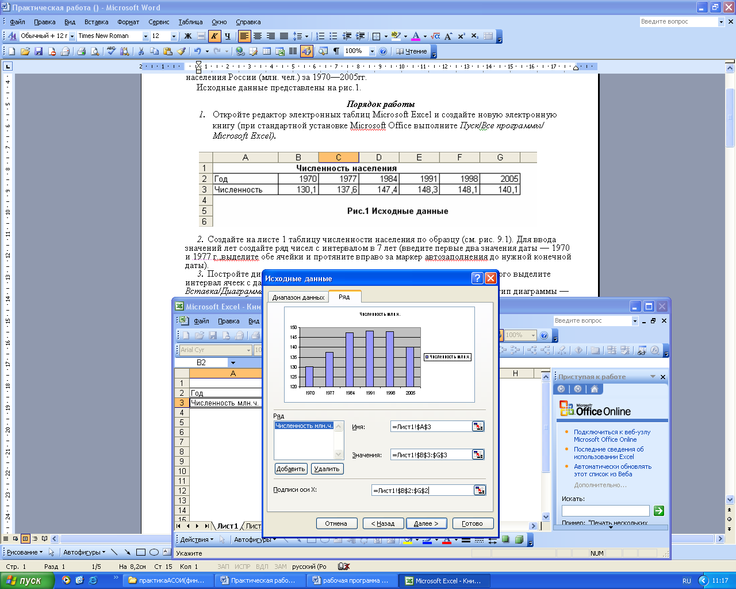Screen dimensions: 736x589
Task: Click into the Искать search field
Action: (x=605, y=511)
